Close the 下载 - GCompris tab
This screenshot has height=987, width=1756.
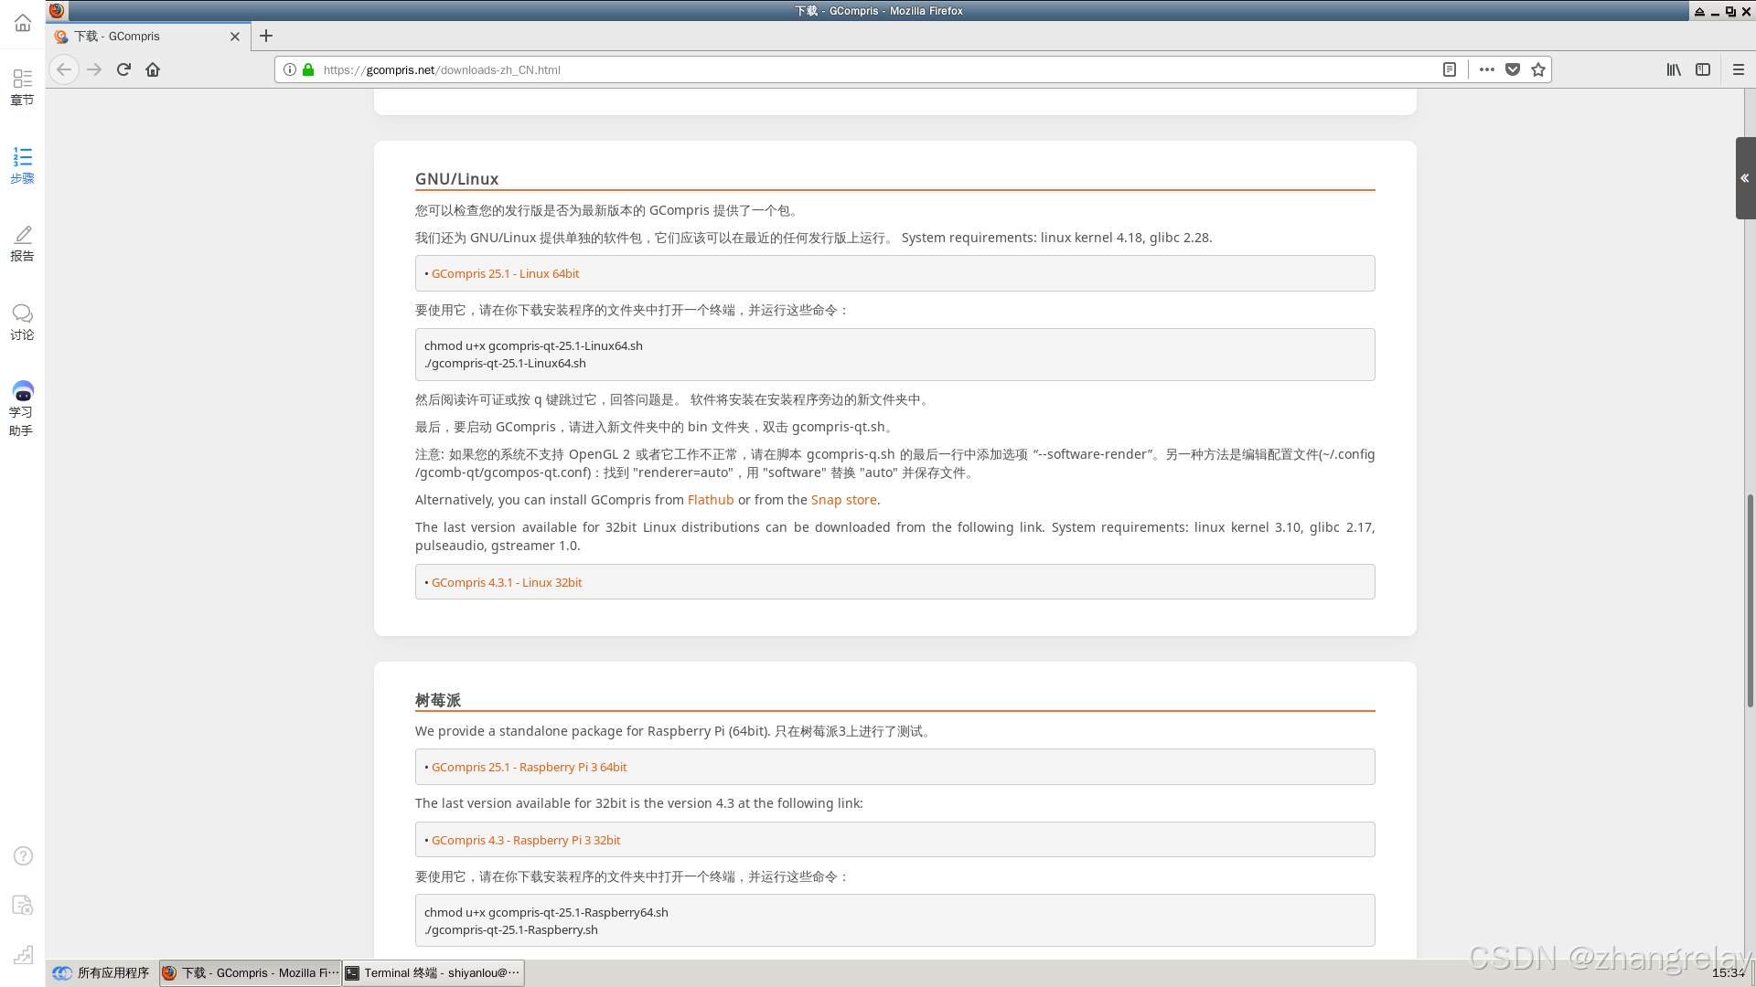tap(235, 37)
